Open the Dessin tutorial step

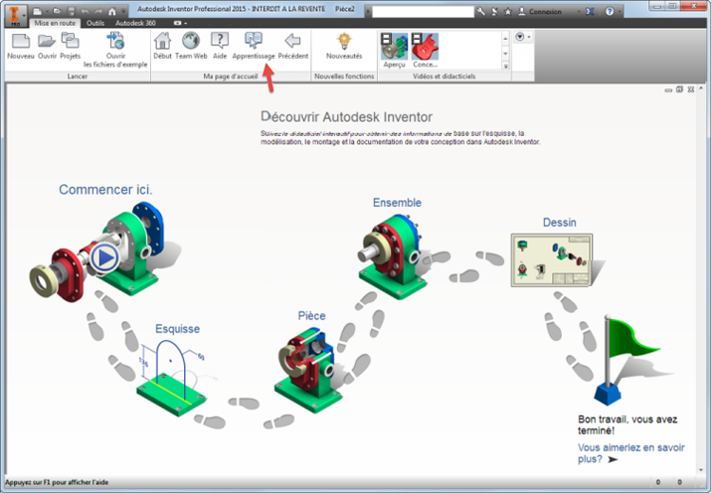pyautogui.click(x=560, y=223)
